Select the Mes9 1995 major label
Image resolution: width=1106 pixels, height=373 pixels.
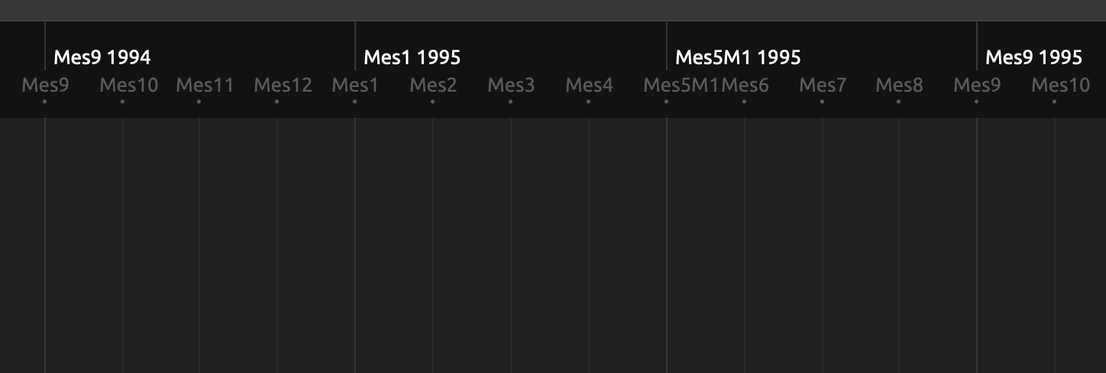(1033, 57)
